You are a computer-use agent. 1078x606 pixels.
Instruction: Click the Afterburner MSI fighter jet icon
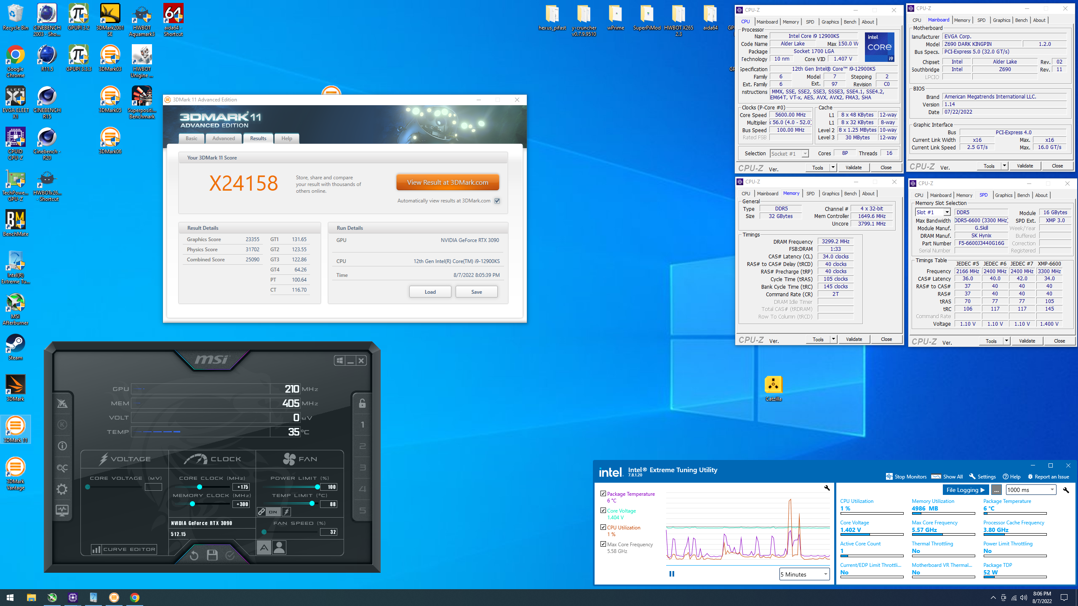point(62,403)
